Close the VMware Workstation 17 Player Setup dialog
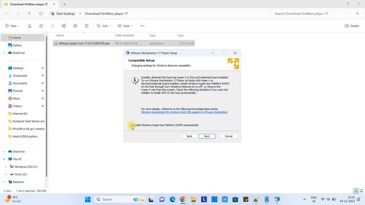Screen dimensions: 365x205 click(235, 53)
